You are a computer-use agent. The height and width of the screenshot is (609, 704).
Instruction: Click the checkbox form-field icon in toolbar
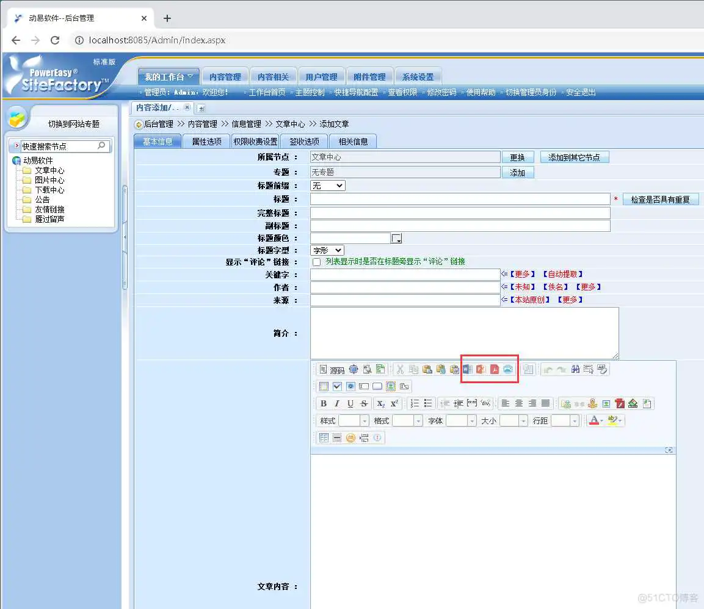pos(337,386)
